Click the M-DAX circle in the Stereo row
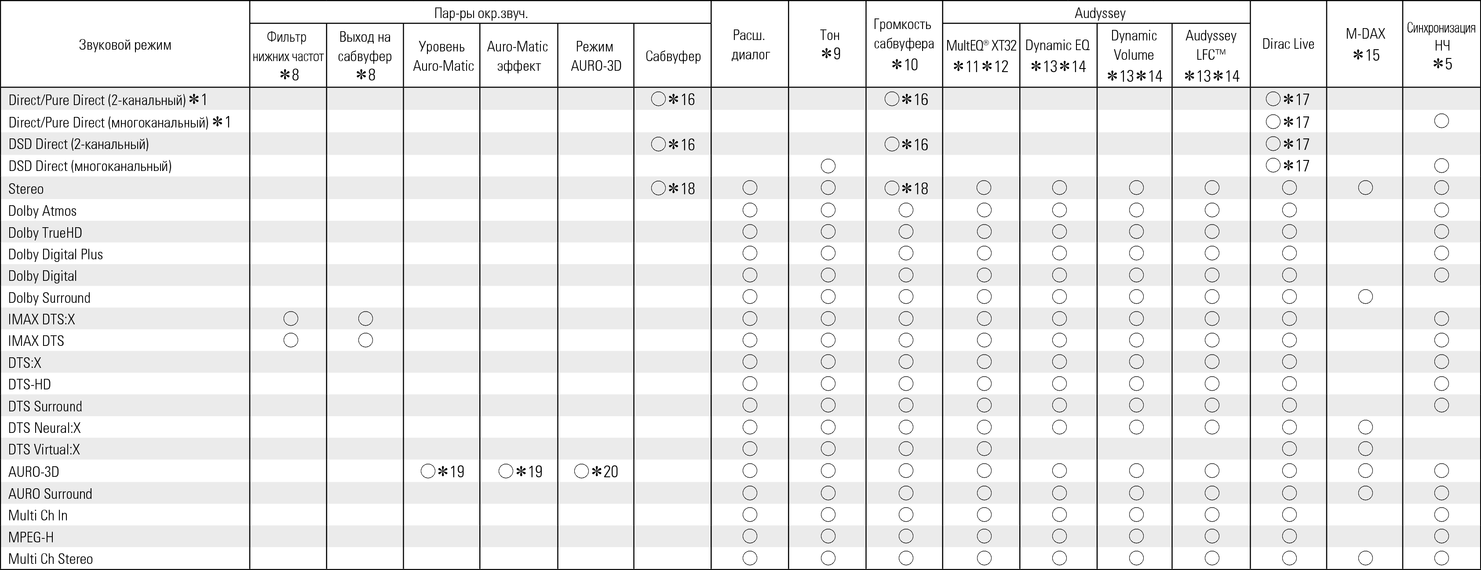The width and height of the screenshot is (1481, 570). (1365, 188)
